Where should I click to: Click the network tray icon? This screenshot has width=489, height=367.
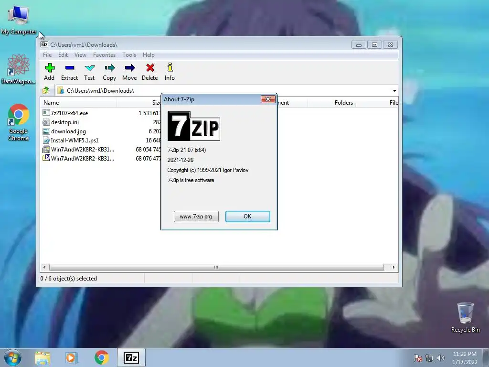[x=429, y=358]
